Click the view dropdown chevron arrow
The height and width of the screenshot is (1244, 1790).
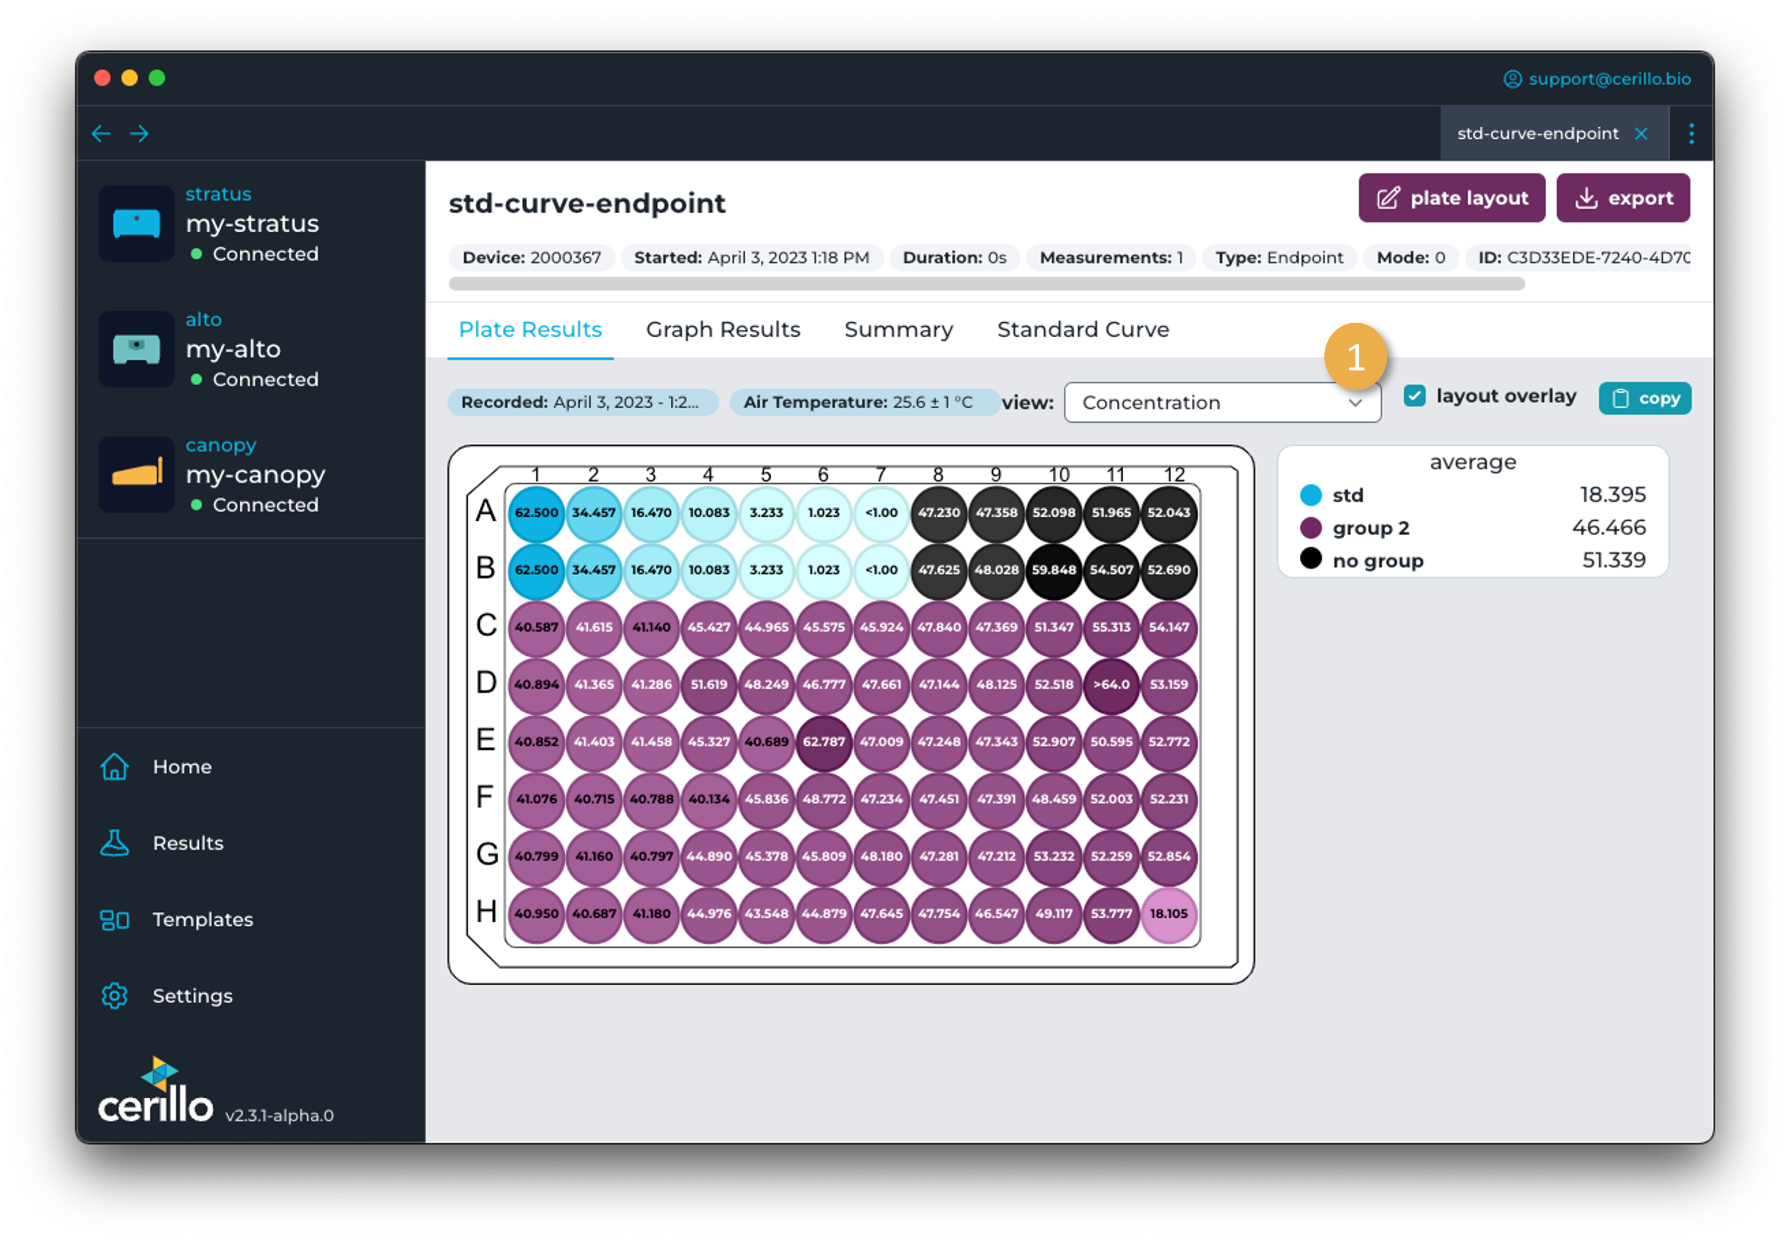point(1355,403)
